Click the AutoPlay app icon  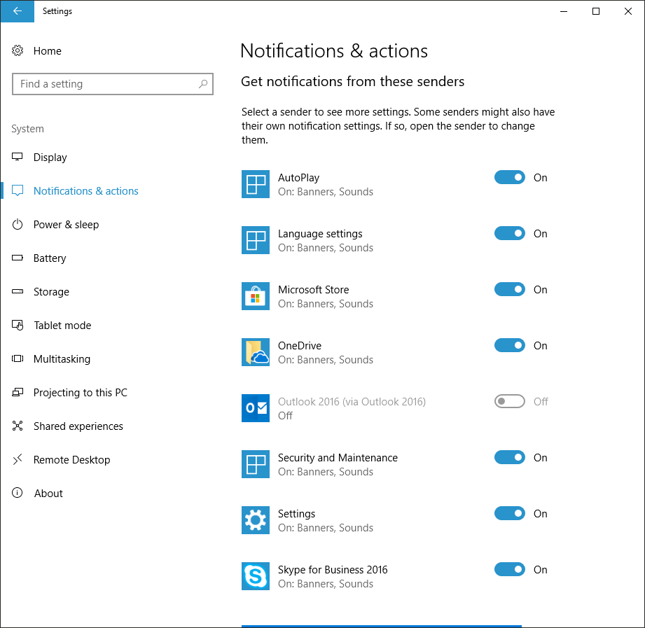pos(256,184)
